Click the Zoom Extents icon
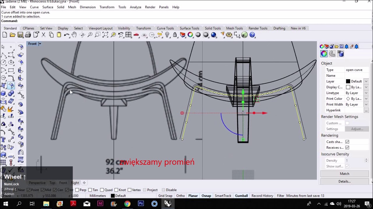Screen dimensions: 373x209 click(105, 35)
